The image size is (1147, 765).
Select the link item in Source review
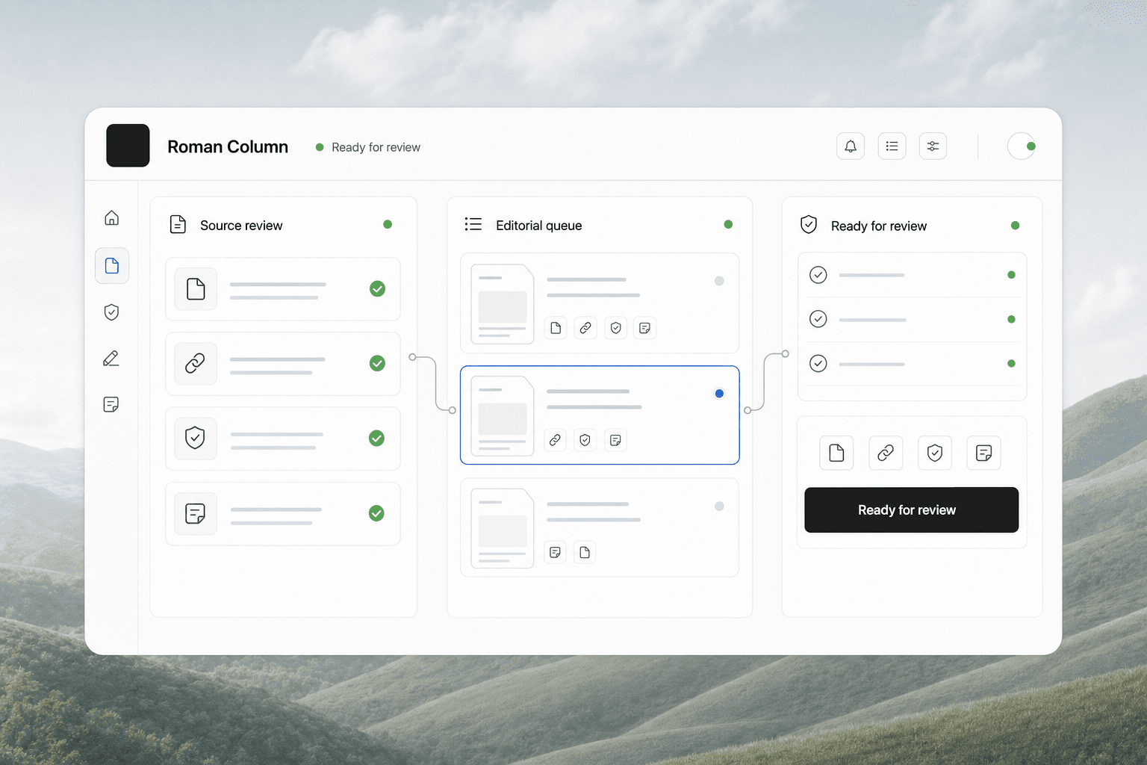283,364
